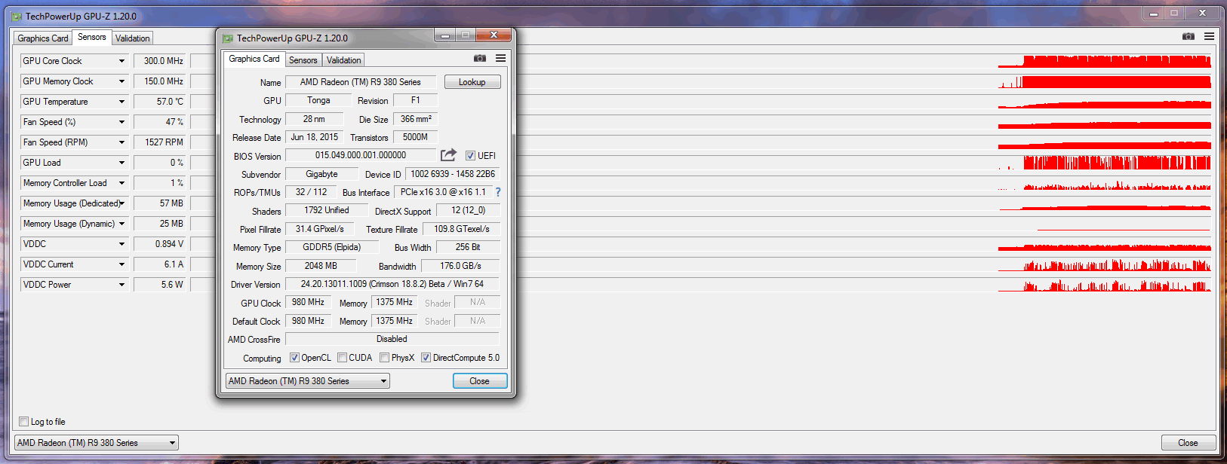Screen dimensions: 1227x464
Task: Expand the Memory Controller Load dropdown
Action: [121, 183]
